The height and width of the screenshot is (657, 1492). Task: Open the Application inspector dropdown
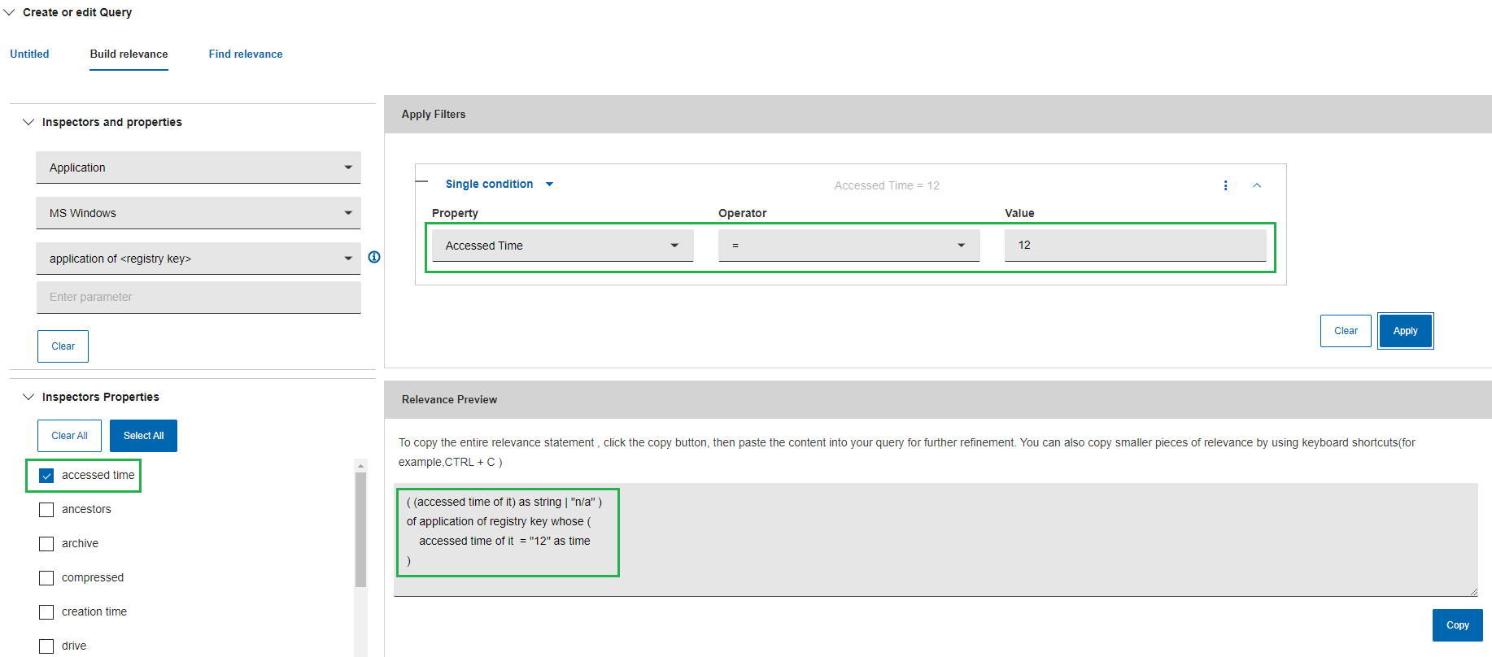[198, 168]
